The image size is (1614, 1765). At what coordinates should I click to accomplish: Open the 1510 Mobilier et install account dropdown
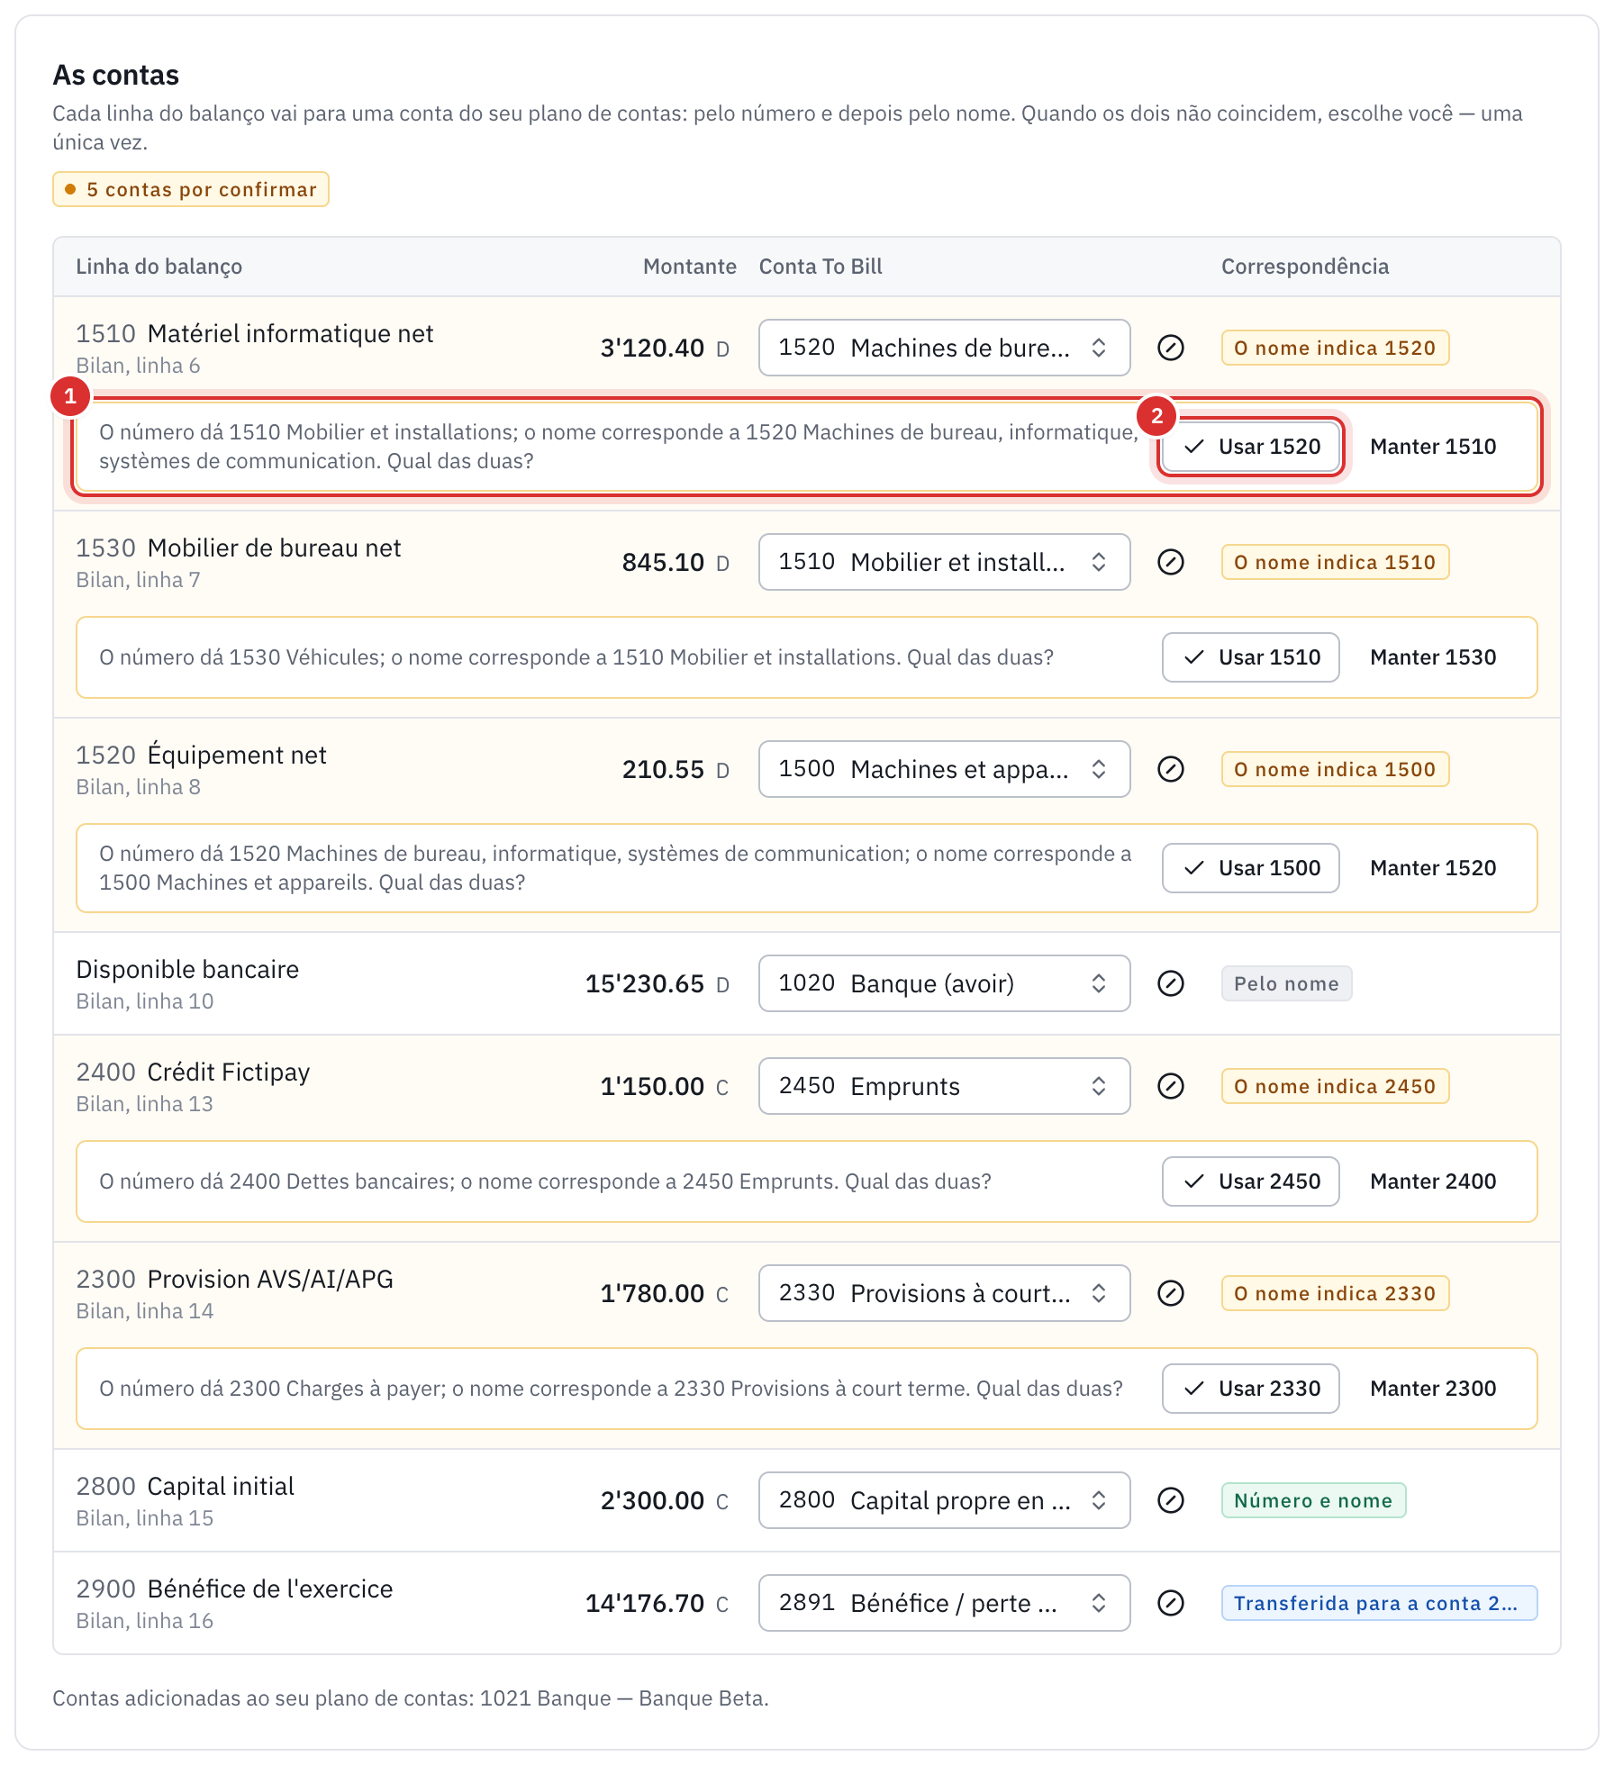pyautogui.click(x=944, y=562)
